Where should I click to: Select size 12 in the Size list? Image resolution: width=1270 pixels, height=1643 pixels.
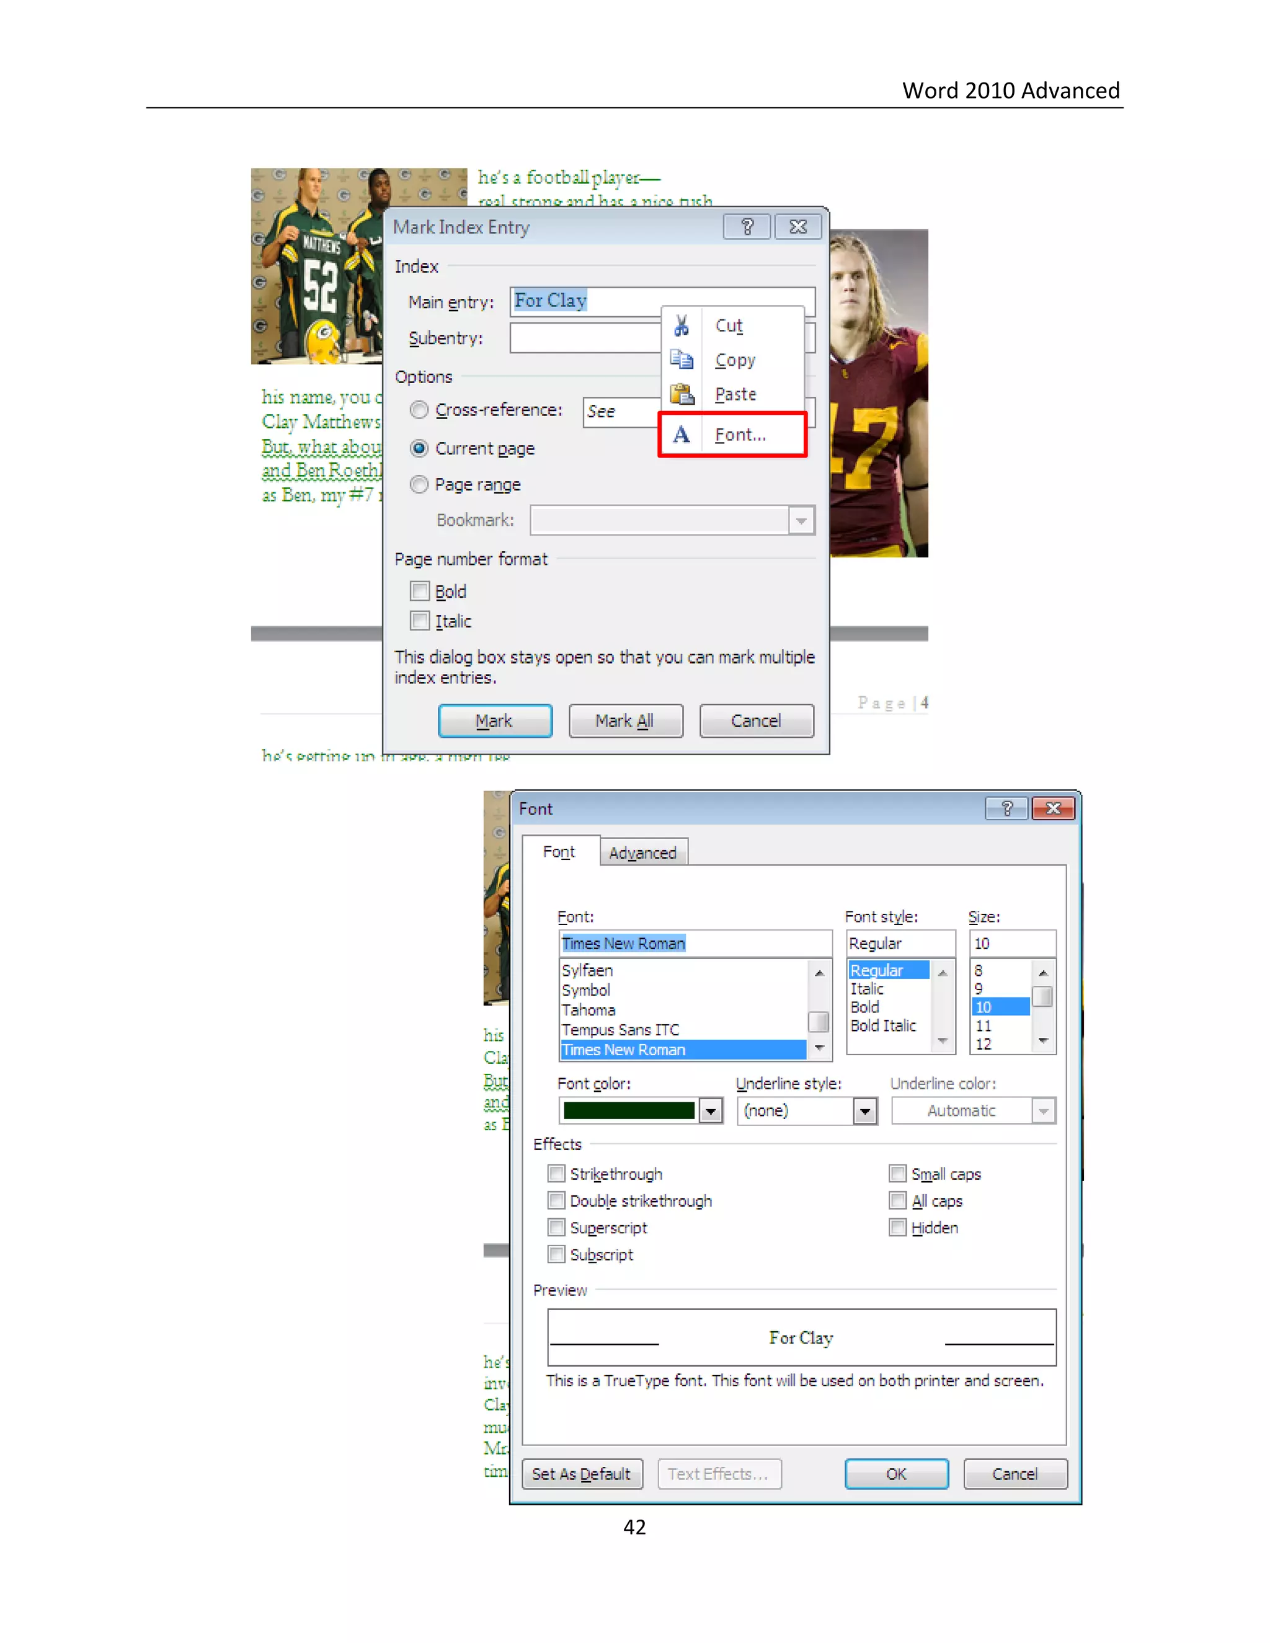click(1001, 1044)
